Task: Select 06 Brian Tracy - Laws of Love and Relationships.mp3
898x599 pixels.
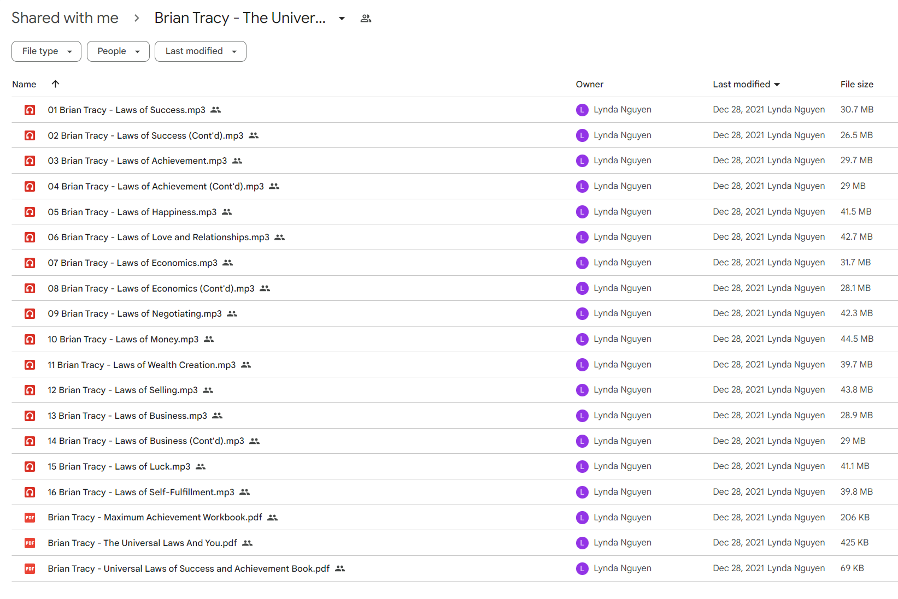Action: click(x=159, y=237)
